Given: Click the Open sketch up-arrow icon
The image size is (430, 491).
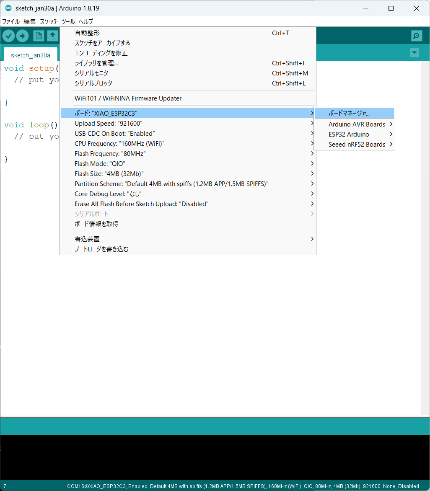Looking at the screenshot, I should point(52,36).
